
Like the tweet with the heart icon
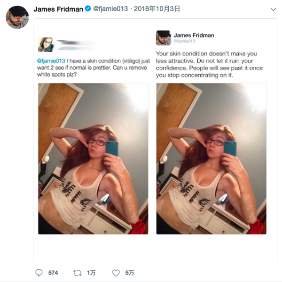(x=116, y=273)
